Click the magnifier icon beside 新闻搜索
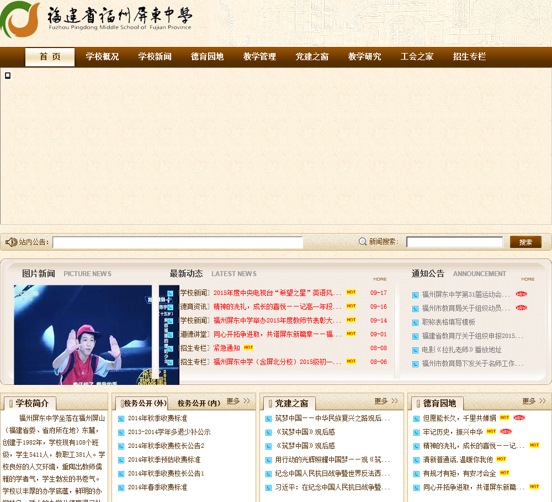Screen dimensions: 552x502 coord(363,242)
